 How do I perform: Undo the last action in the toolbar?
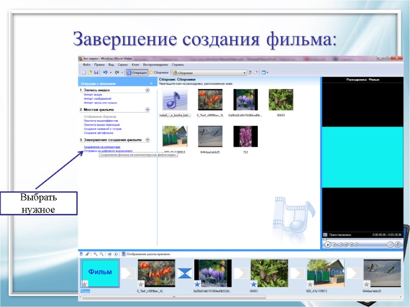[x=105, y=73]
